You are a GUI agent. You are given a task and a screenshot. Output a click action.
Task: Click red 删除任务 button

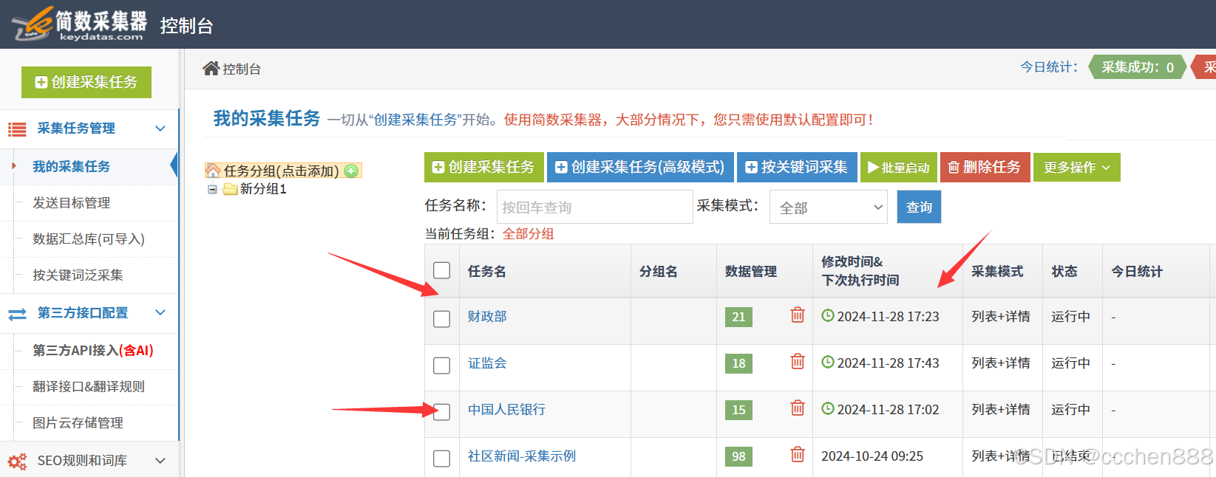(985, 167)
